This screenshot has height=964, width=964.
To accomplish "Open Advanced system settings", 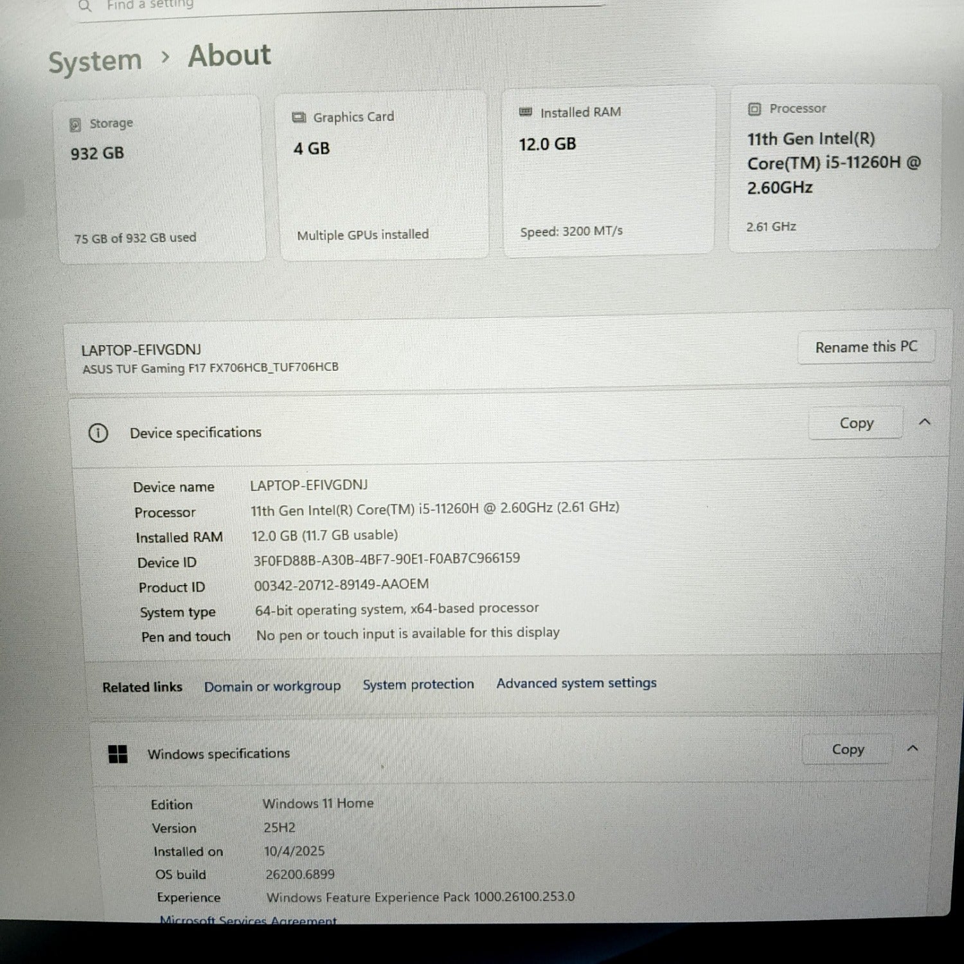I will (576, 683).
